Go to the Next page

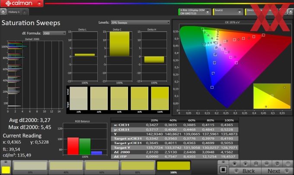(x=277, y=171)
